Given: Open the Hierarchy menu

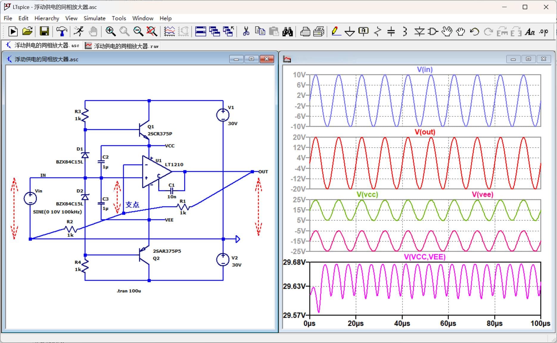Looking at the screenshot, I should [x=47, y=18].
